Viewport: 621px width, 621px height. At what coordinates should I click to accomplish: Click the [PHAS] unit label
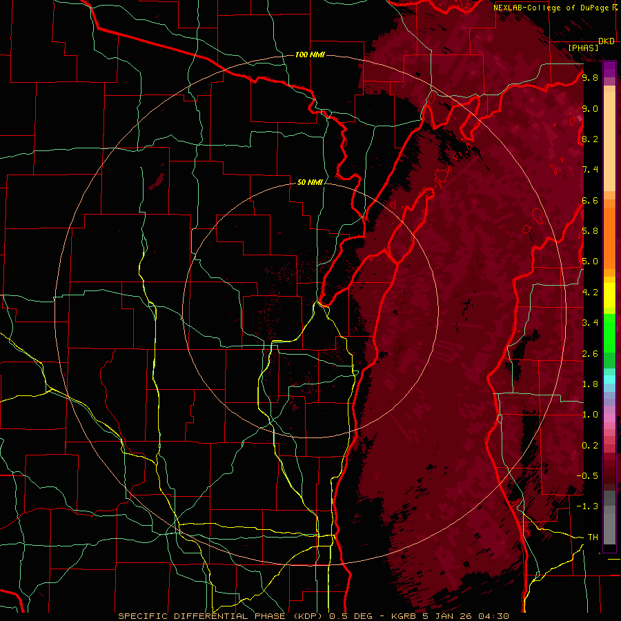point(583,48)
